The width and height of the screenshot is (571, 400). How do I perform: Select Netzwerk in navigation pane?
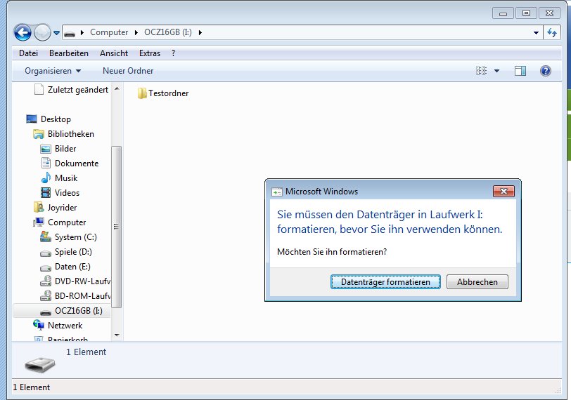pos(65,326)
